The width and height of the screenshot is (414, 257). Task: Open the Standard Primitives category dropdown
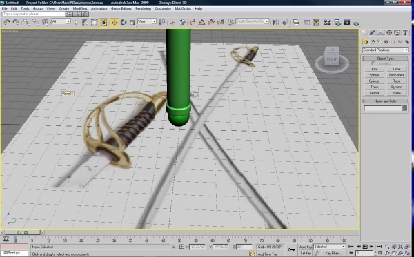pyautogui.click(x=386, y=50)
